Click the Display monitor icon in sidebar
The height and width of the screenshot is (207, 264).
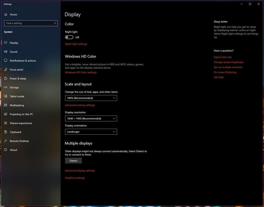pyautogui.click(x=5, y=43)
